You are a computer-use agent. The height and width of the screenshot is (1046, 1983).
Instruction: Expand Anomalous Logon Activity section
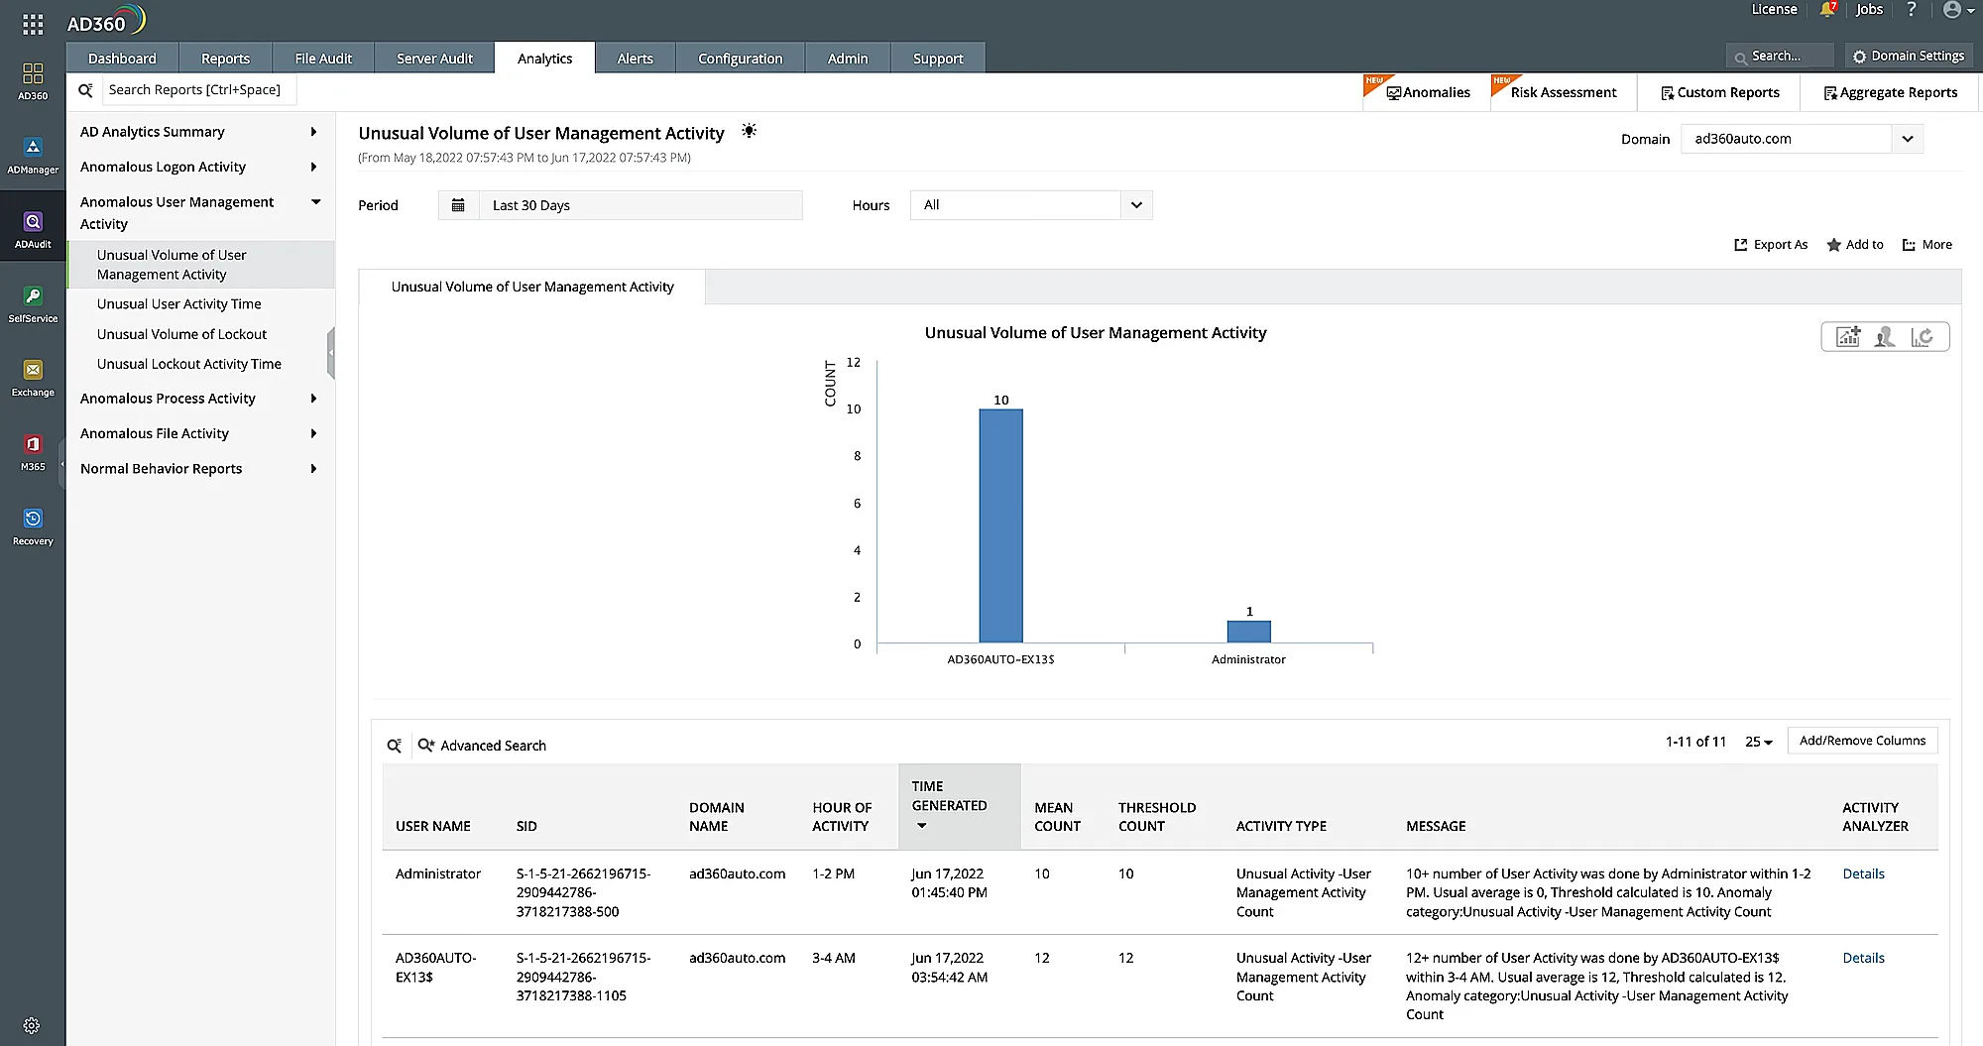click(313, 167)
